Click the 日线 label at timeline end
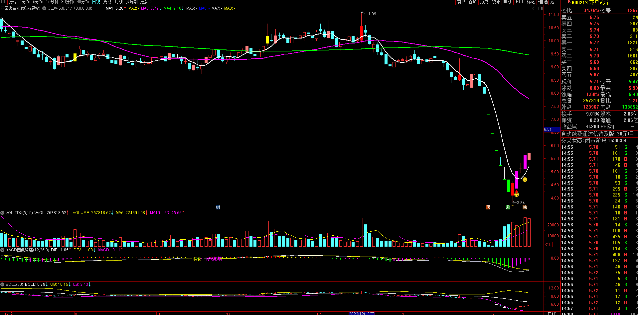 pyautogui.click(x=552, y=313)
